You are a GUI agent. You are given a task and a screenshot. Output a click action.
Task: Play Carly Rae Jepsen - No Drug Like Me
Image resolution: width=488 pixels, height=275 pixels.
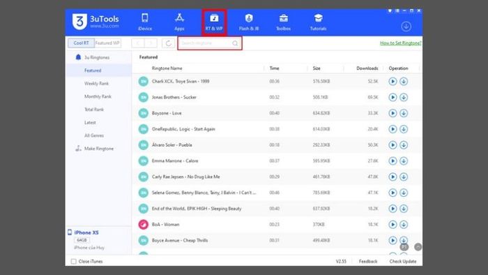pos(392,177)
